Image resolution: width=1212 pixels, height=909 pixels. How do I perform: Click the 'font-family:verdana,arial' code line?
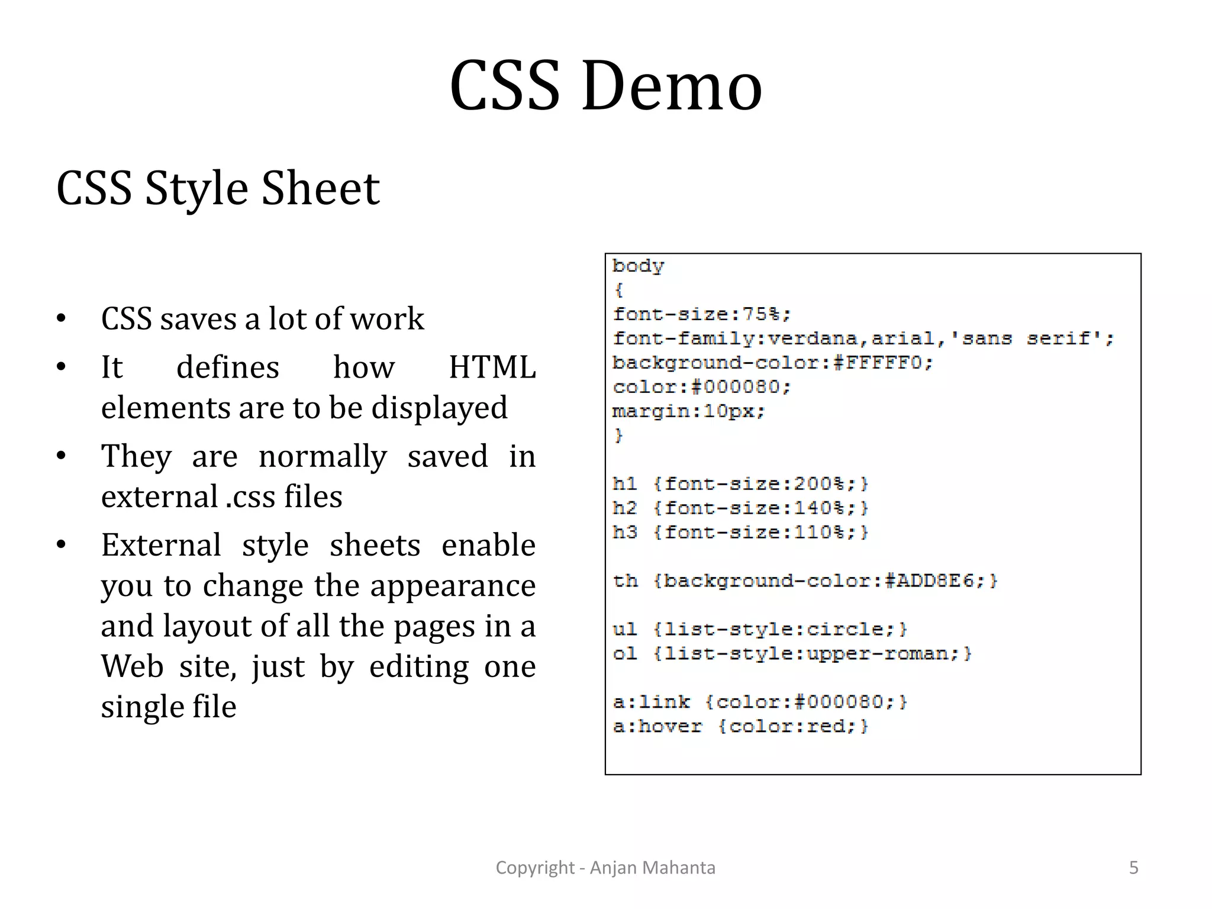pos(863,339)
